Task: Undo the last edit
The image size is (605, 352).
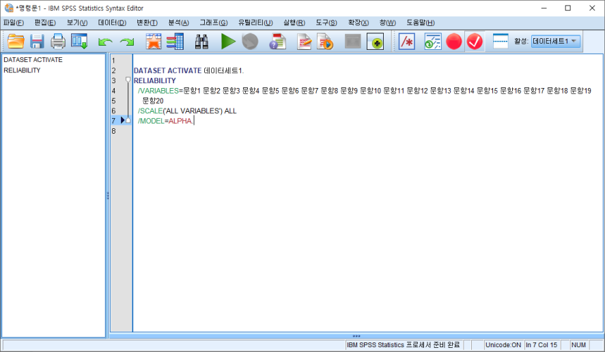Action: tap(105, 42)
